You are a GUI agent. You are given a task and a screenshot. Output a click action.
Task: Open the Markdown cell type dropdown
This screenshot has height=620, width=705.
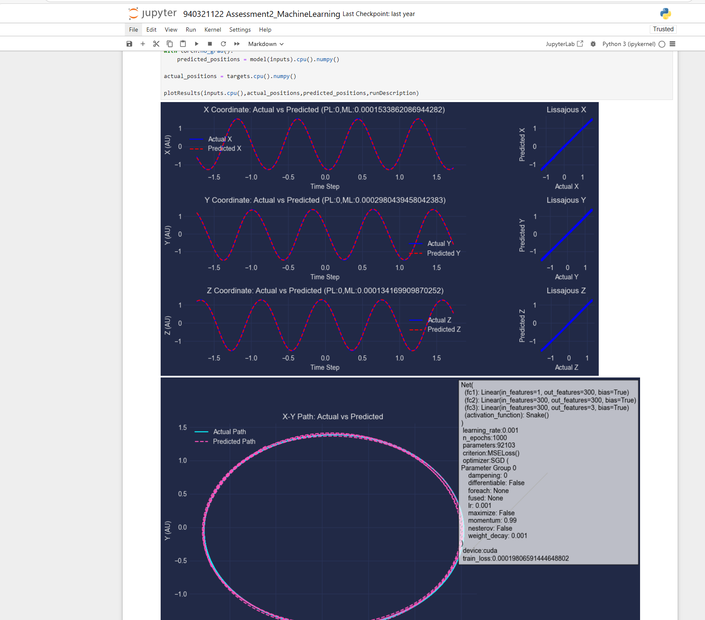(265, 43)
